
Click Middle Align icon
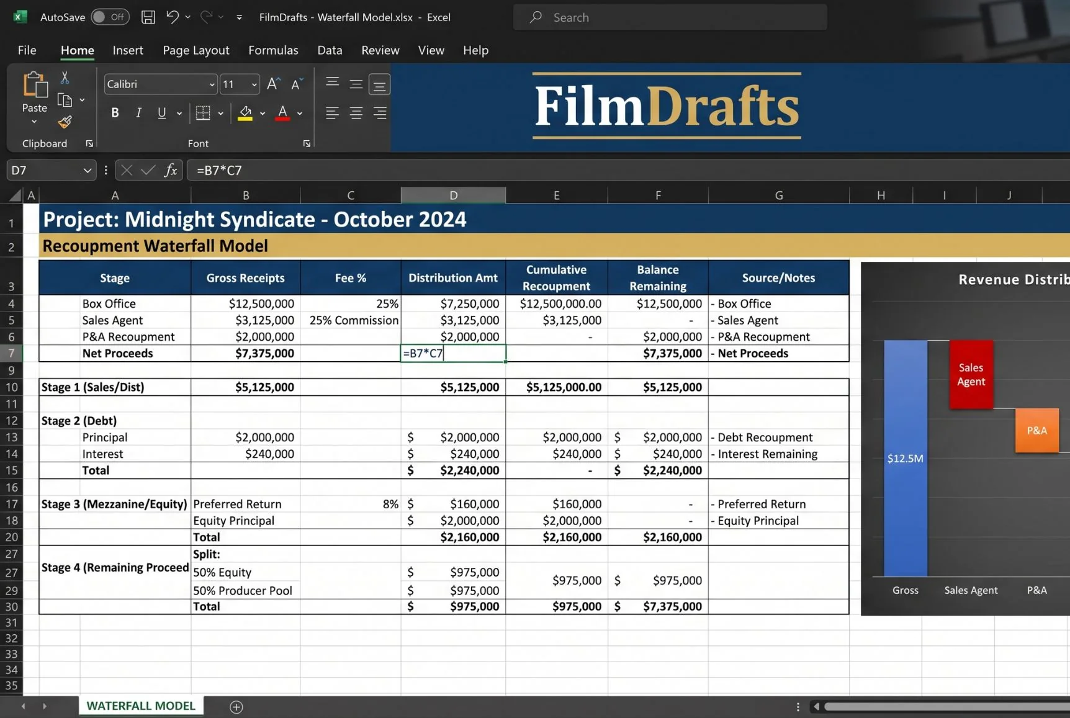click(356, 83)
